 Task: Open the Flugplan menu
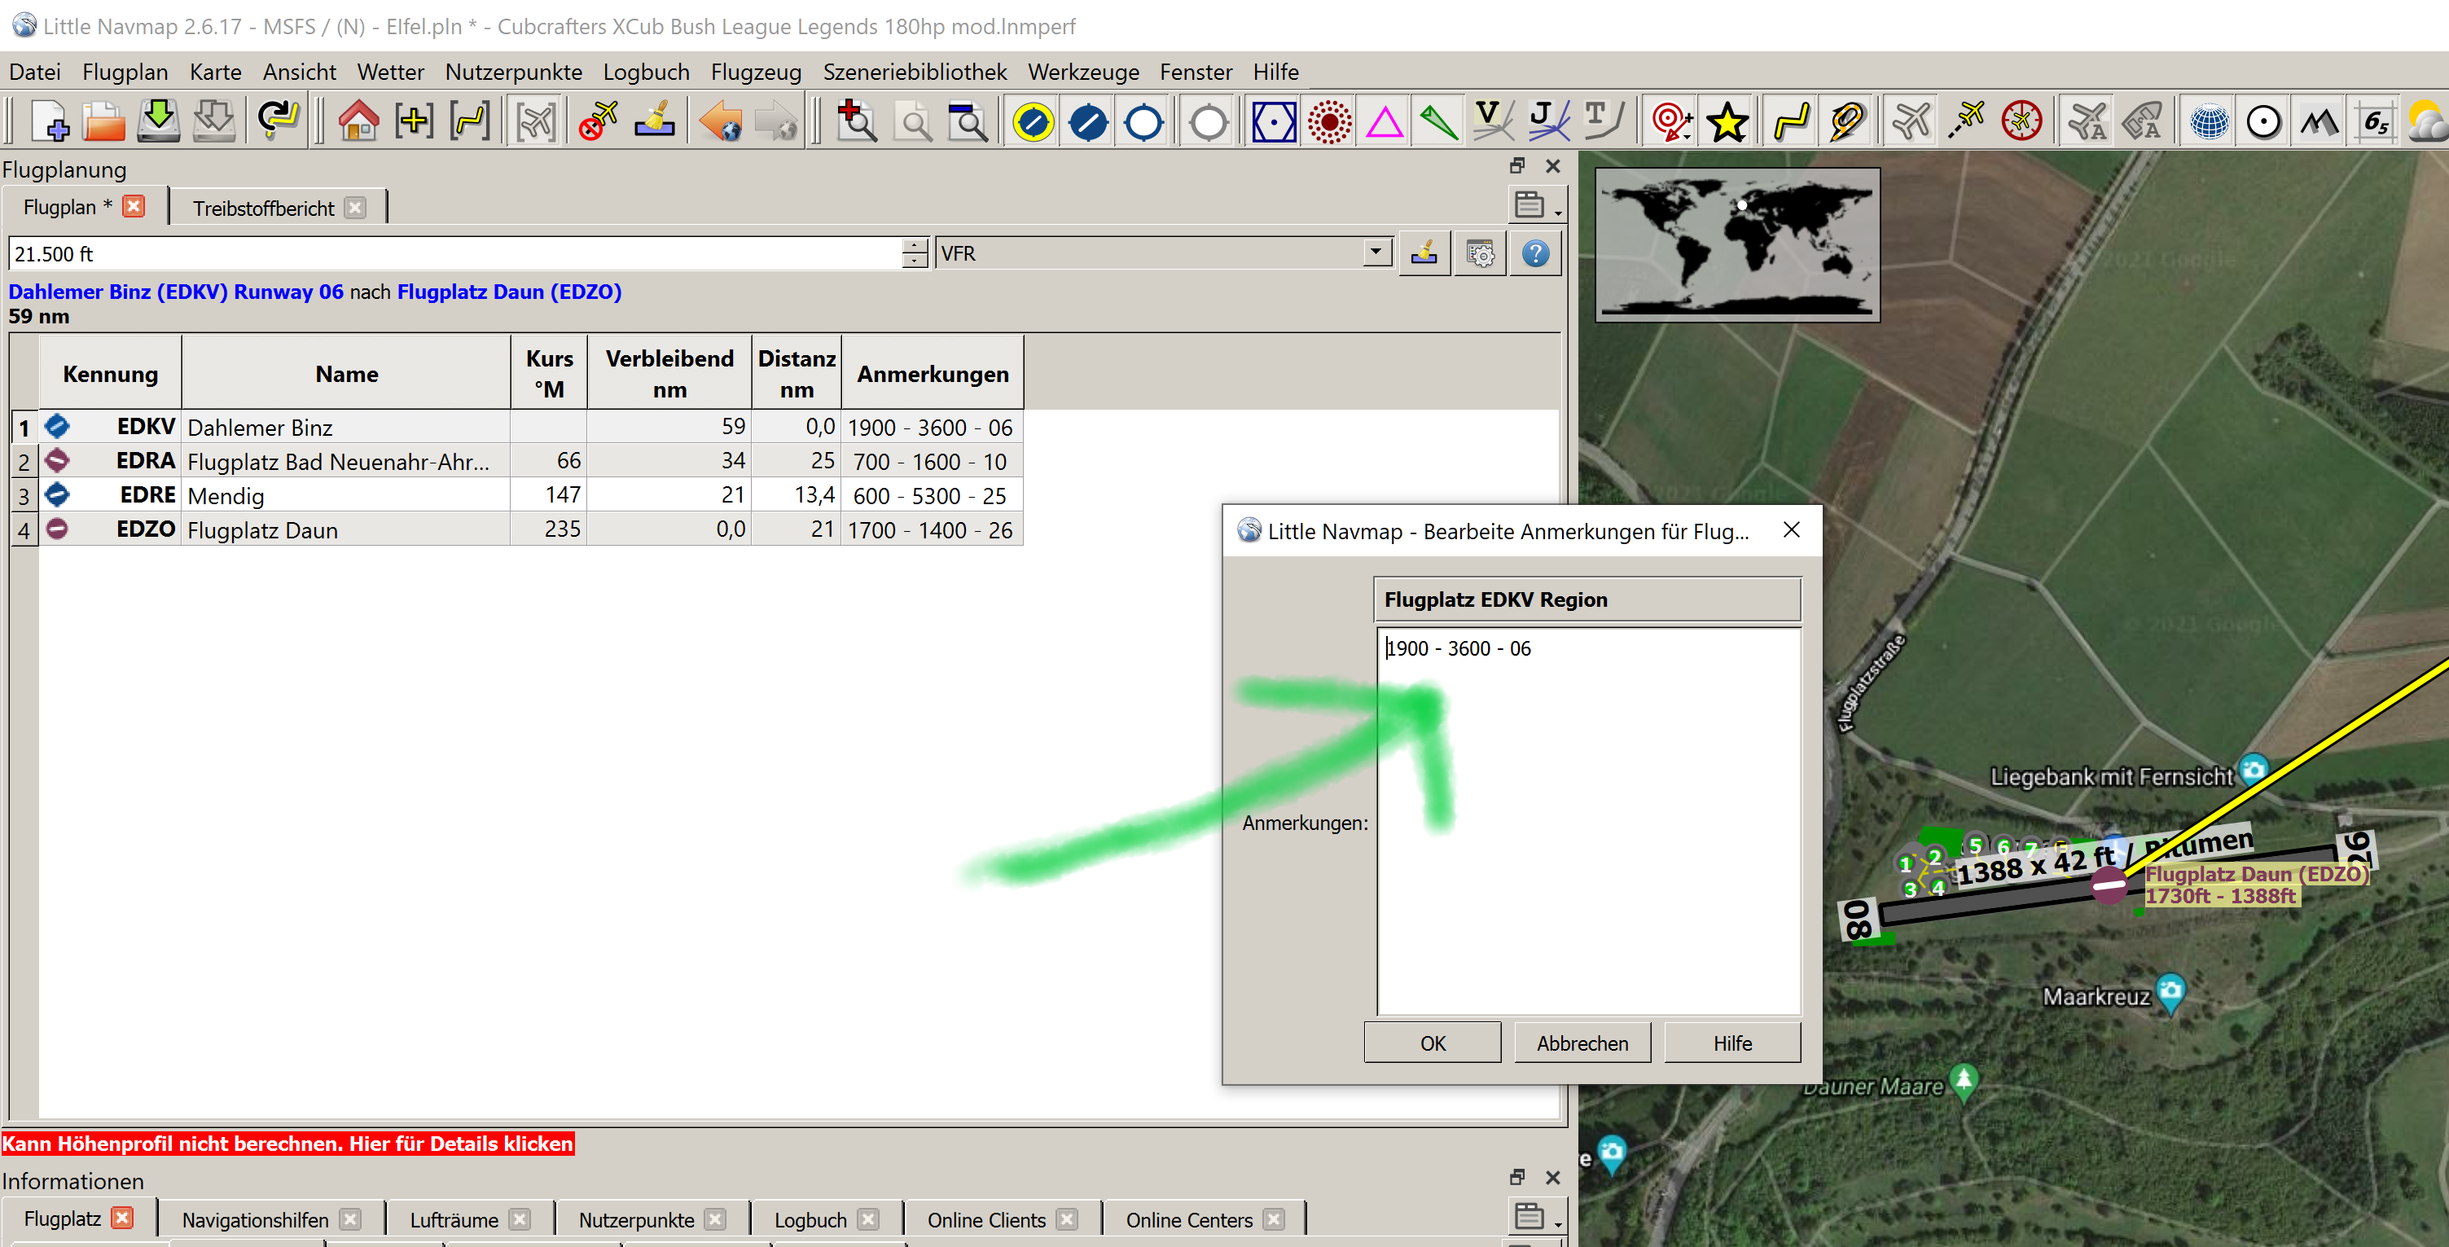point(125,72)
